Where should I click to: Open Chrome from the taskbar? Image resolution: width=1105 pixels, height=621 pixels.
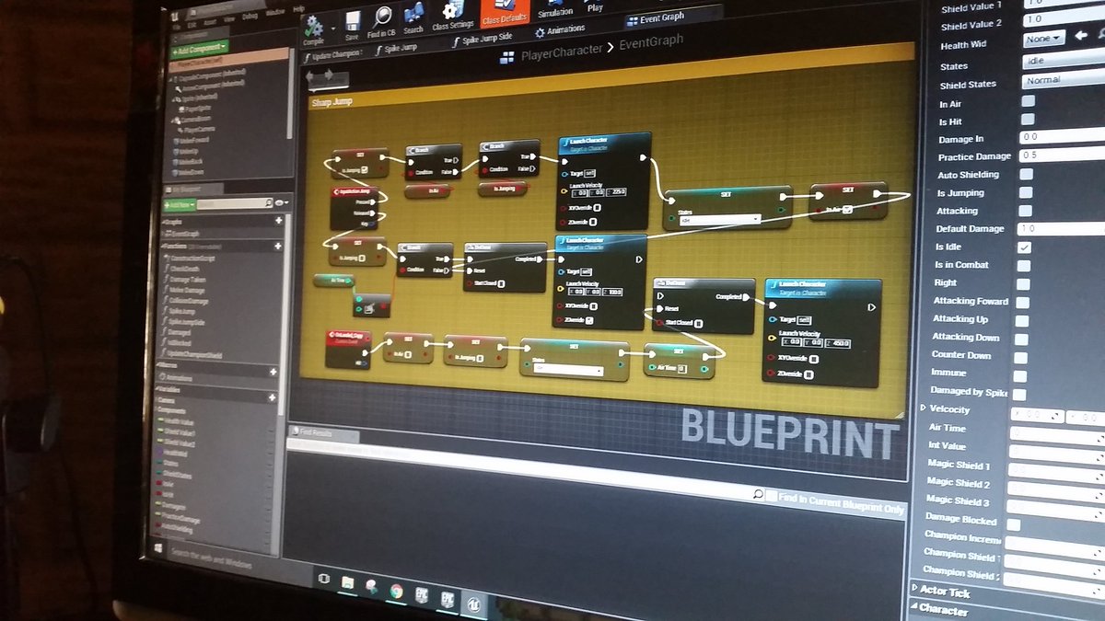(x=395, y=591)
